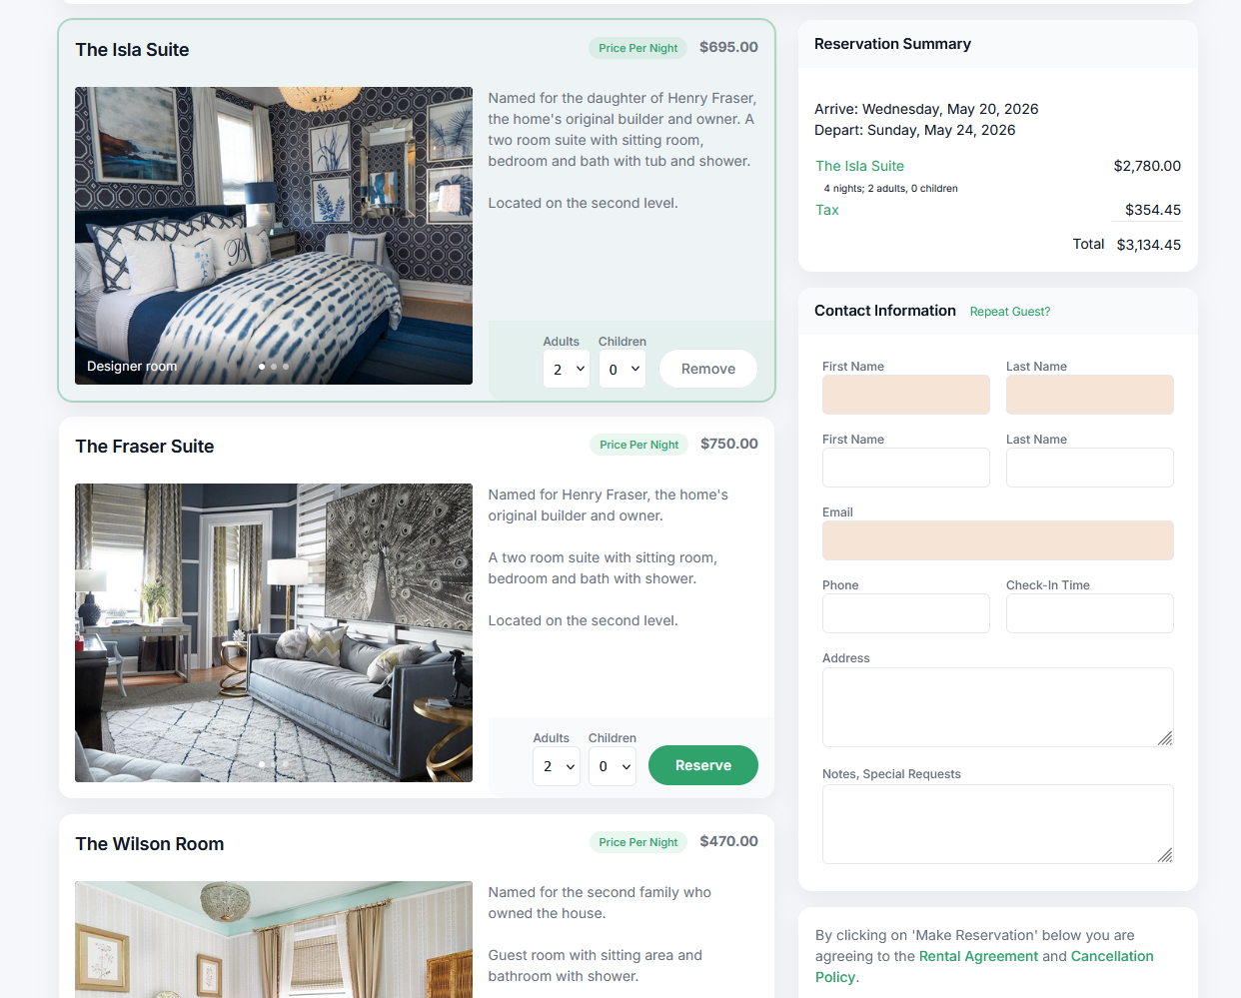This screenshot has height=998, width=1241.
Task: Remove the Isla Suite from reservation
Action: (x=708, y=369)
